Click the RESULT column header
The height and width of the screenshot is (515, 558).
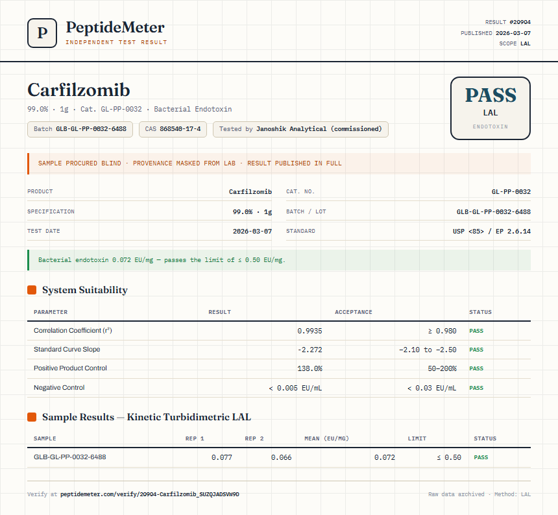[219, 312]
